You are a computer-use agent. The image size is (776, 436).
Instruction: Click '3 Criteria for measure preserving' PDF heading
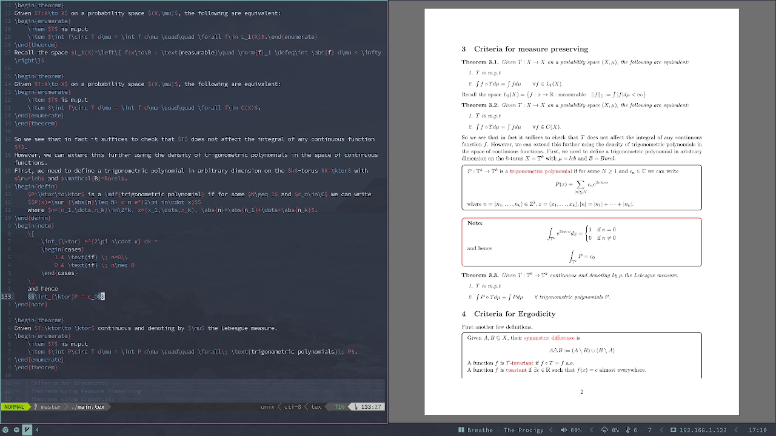tap(525, 49)
